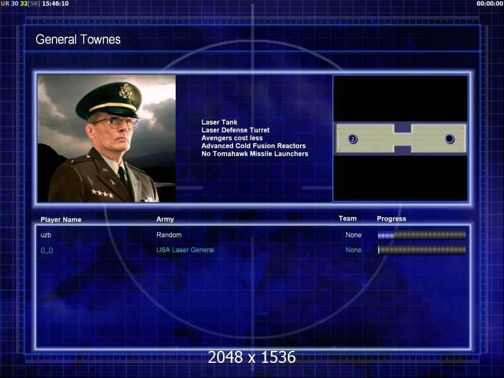Select player name ()_()
504x378 pixels.
click(47, 250)
